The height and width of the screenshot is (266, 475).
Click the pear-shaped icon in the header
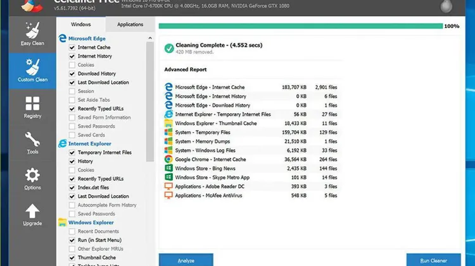(x=446, y=6)
